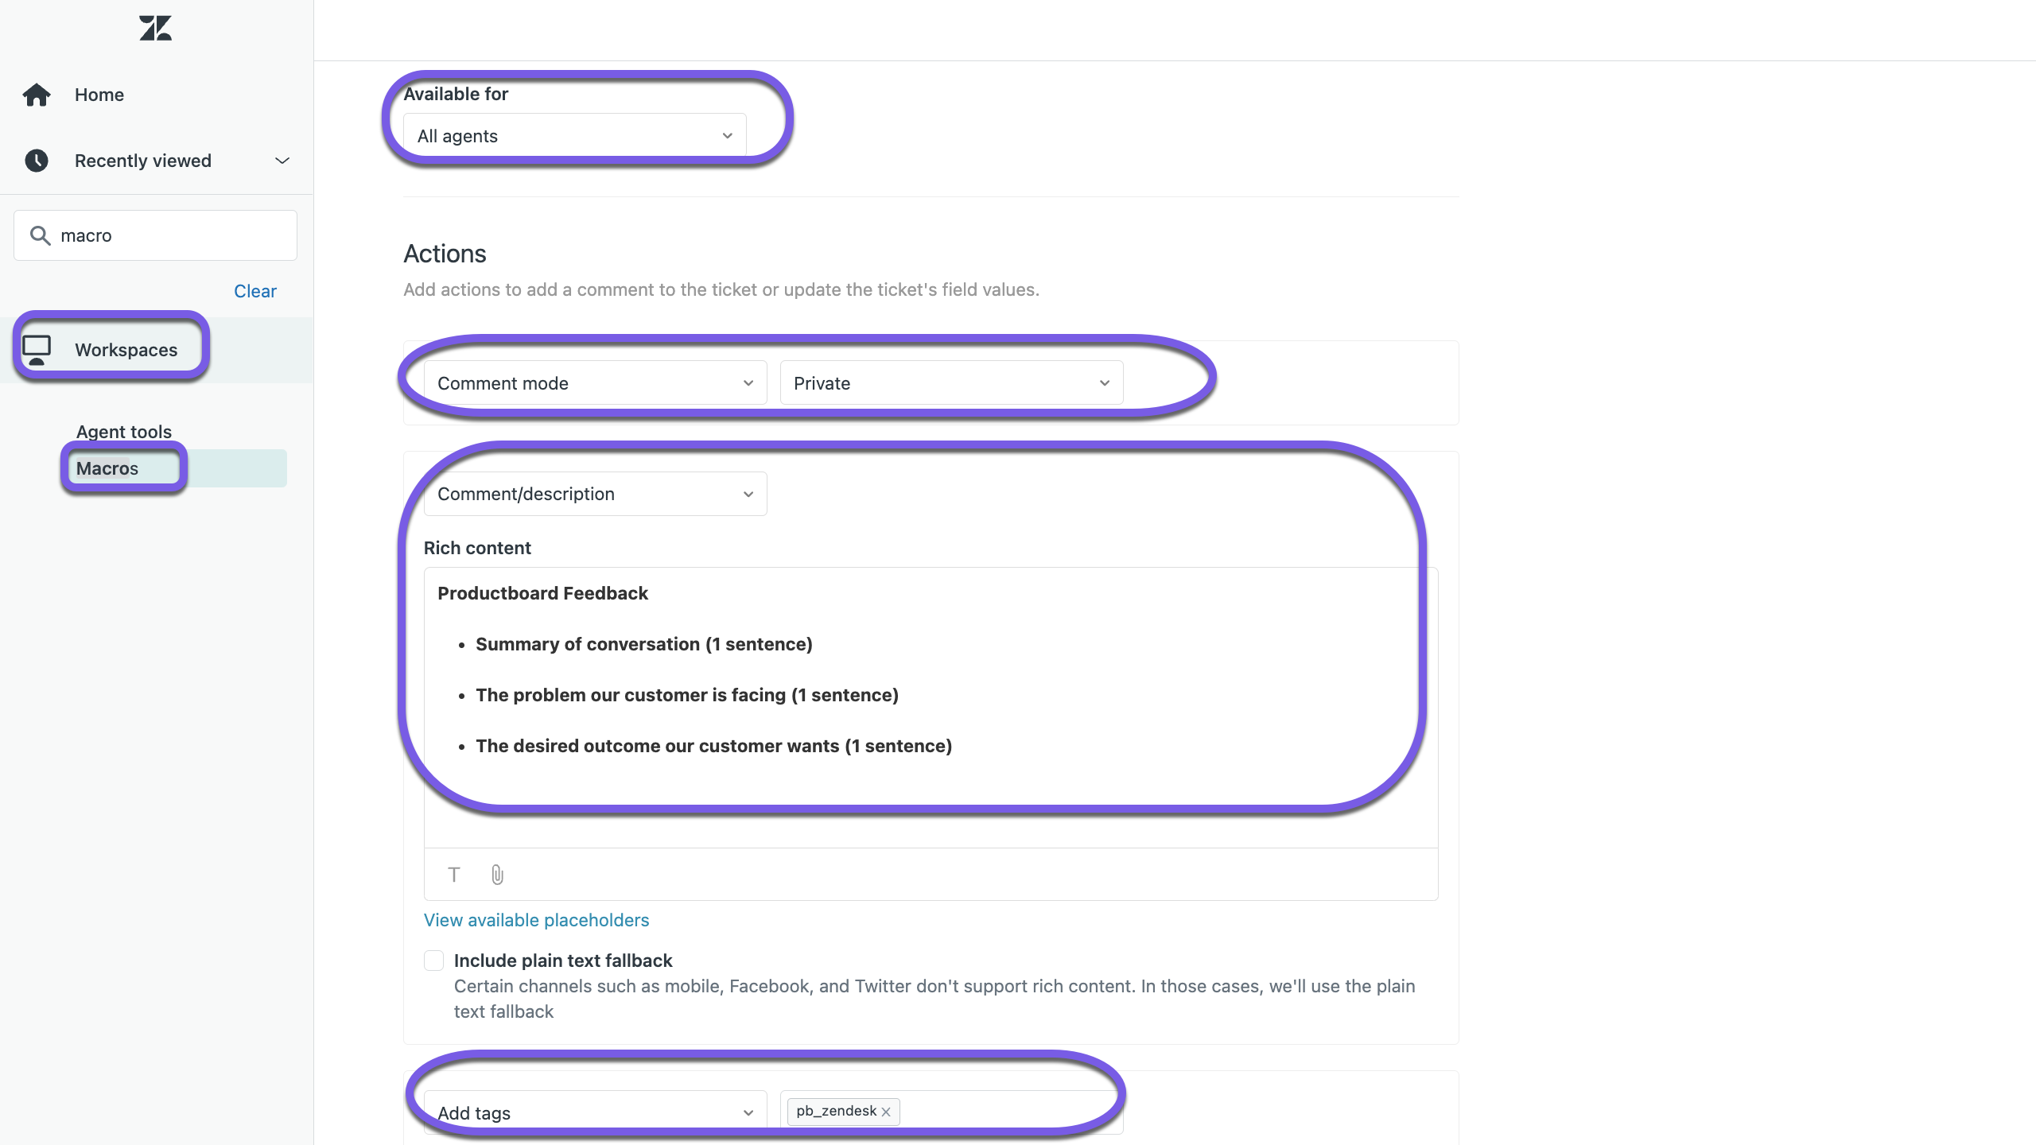
Task: Open the All agents dropdown
Action: 574,136
